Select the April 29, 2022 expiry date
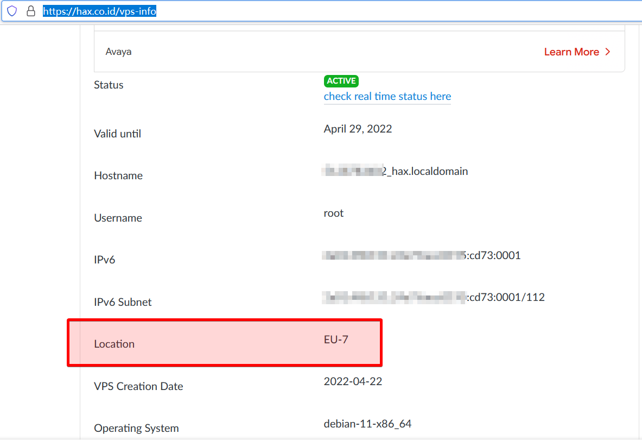This screenshot has height=440, width=642. 358,129
